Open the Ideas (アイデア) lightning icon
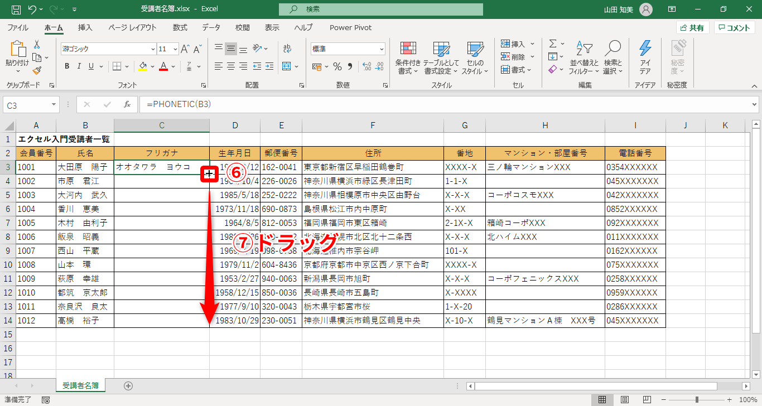This screenshot has height=406, width=762. 645,58
